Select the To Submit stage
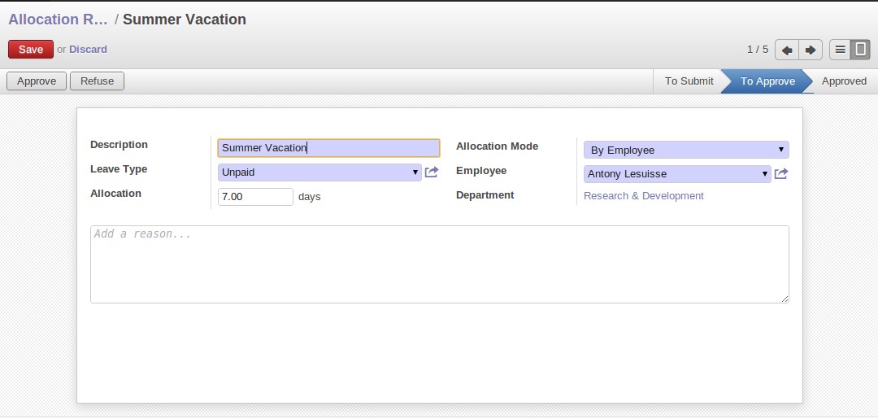 coord(689,81)
